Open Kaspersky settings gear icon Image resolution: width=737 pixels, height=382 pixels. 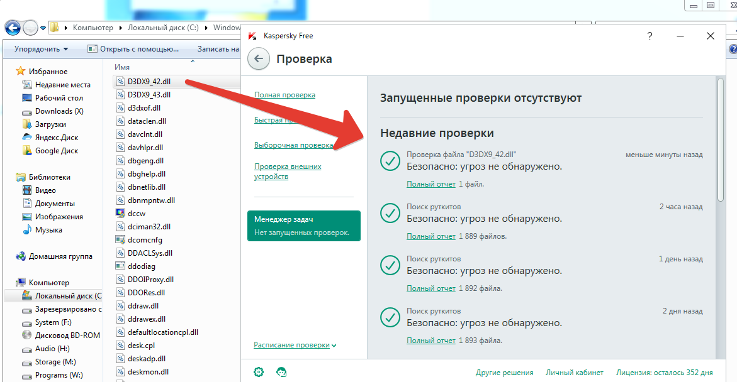coord(259,372)
